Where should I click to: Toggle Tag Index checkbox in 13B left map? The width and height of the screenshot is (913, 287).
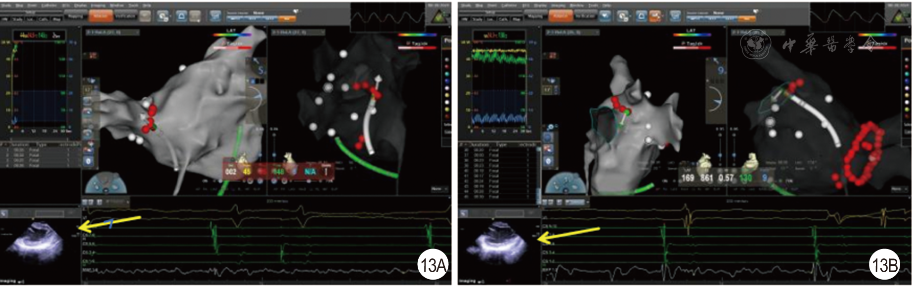tap(683, 44)
